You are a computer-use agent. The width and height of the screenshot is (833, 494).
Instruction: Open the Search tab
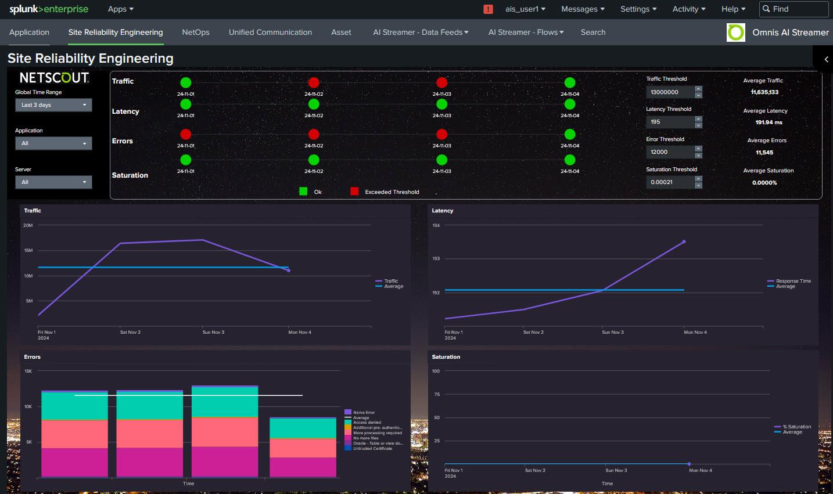(593, 33)
